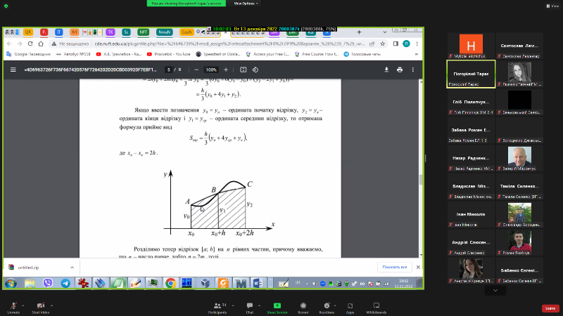This screenshot has height=316, width=563.
Task: Open Whiteboards in Zoom toolbar
Action: (x=377, y=308)
